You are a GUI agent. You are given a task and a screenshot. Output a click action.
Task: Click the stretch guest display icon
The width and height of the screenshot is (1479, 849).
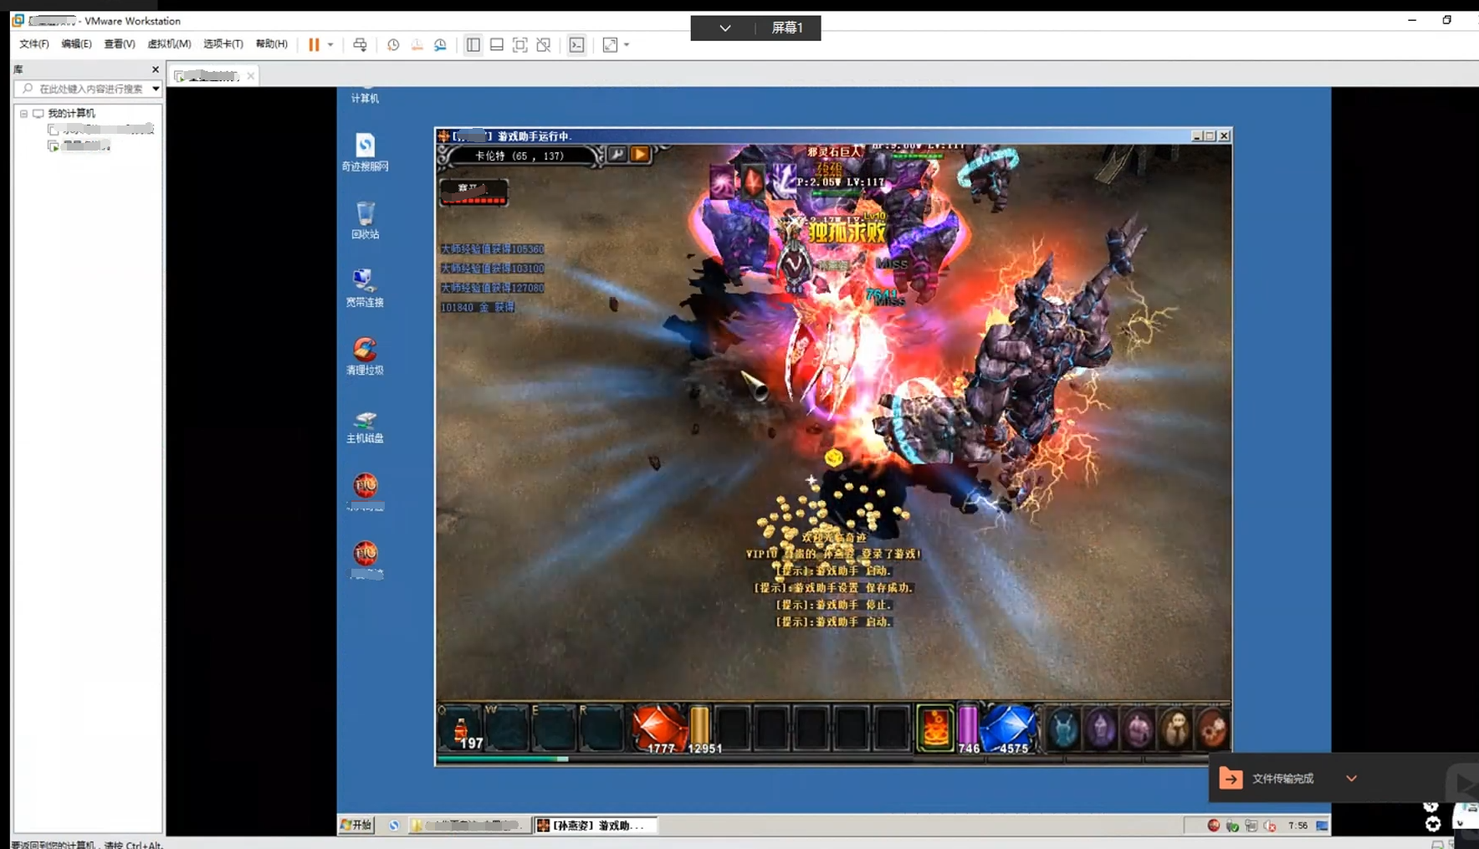click(x=611, y=44)
